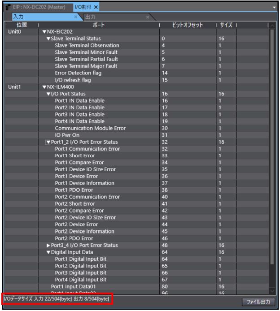Click the ポート column header
The height and width of the screenshot is (311, 280).
(x=99, y=25)
